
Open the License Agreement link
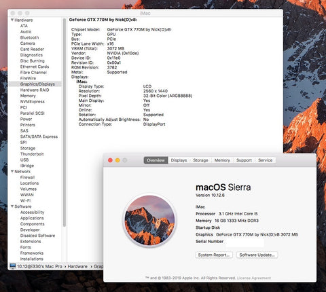(x=254, y=278)
